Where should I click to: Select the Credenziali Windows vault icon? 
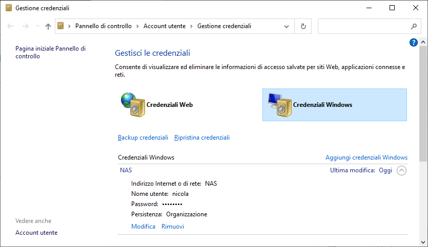point(279,104)
